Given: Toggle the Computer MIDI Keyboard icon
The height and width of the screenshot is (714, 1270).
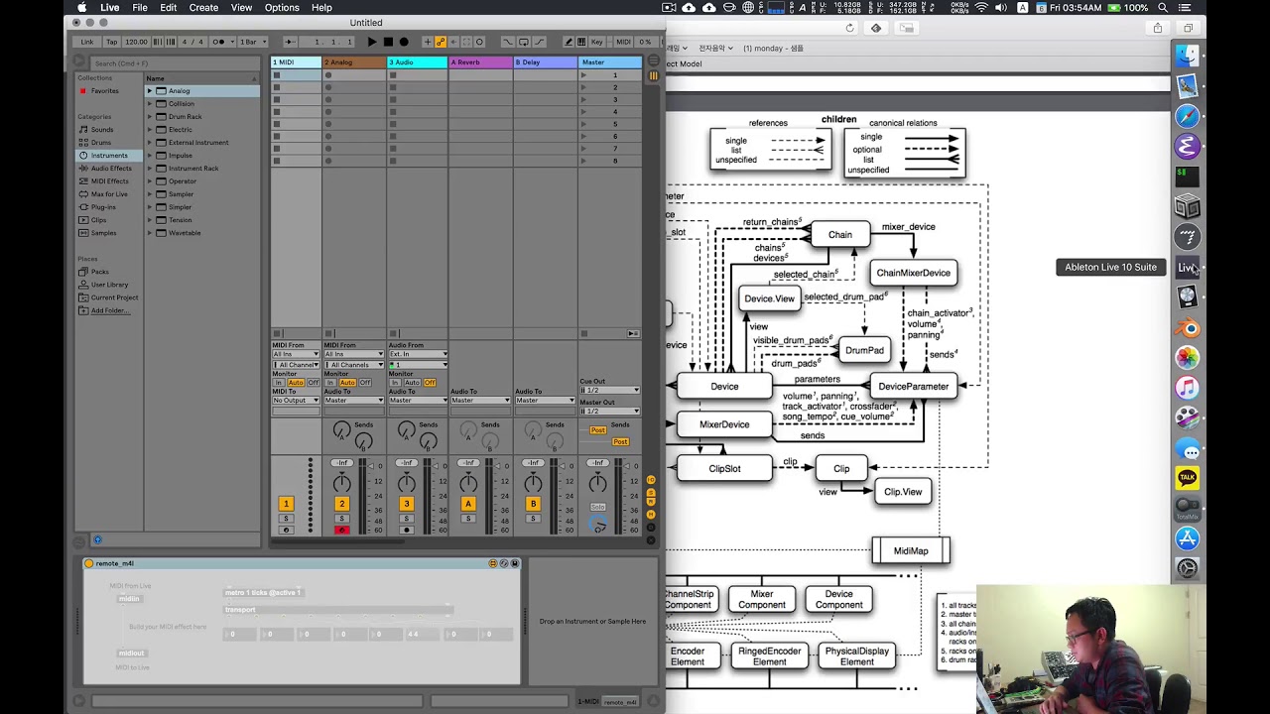Looking at the screenshot, I should coord(581,42).
